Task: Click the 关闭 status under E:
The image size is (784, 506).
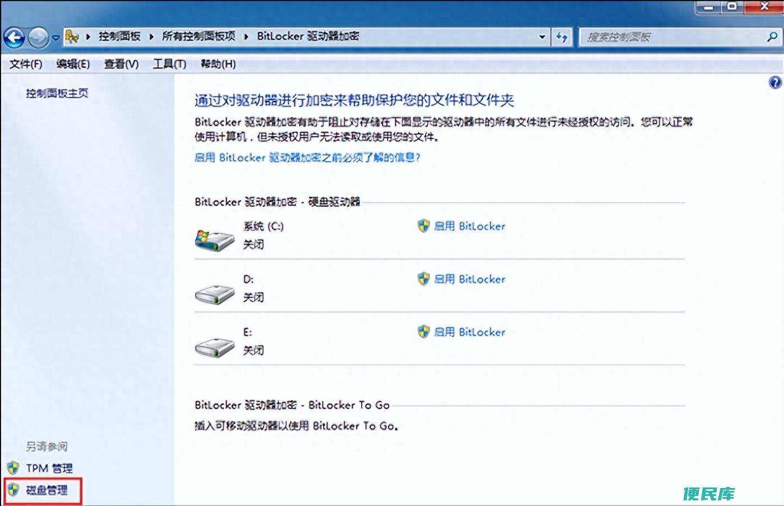Action: coord(253,350)
